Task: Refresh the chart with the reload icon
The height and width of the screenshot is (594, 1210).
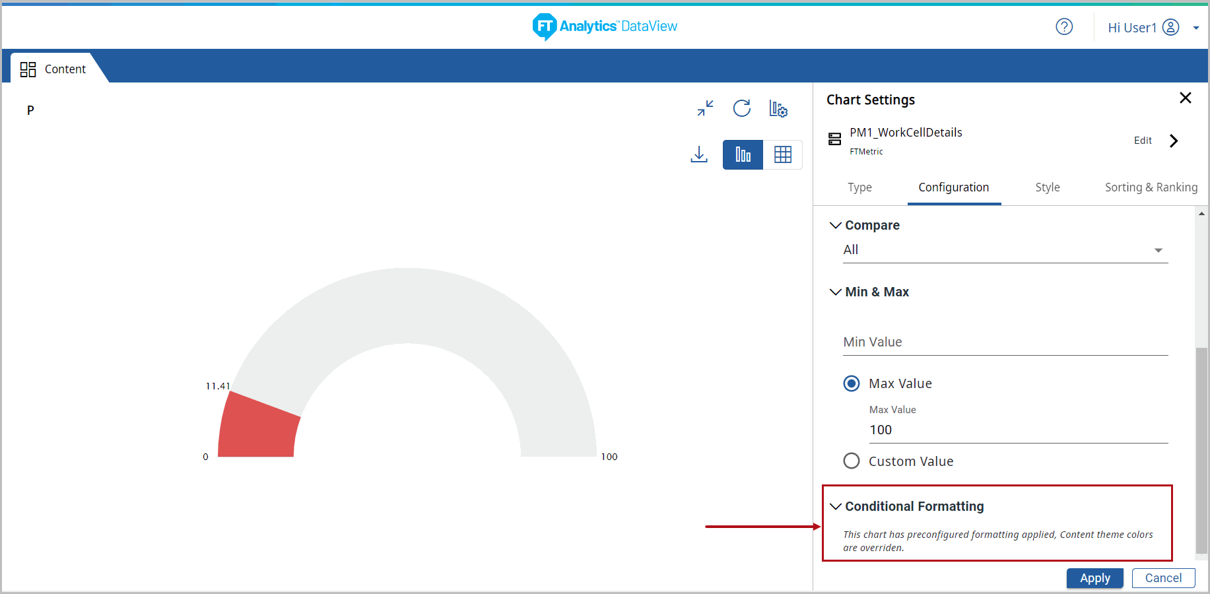Action: tap(742, 108)
